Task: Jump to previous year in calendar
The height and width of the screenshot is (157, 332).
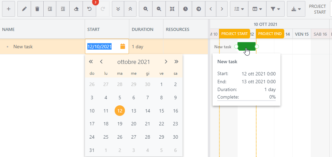Action: [x=91, y=62]
